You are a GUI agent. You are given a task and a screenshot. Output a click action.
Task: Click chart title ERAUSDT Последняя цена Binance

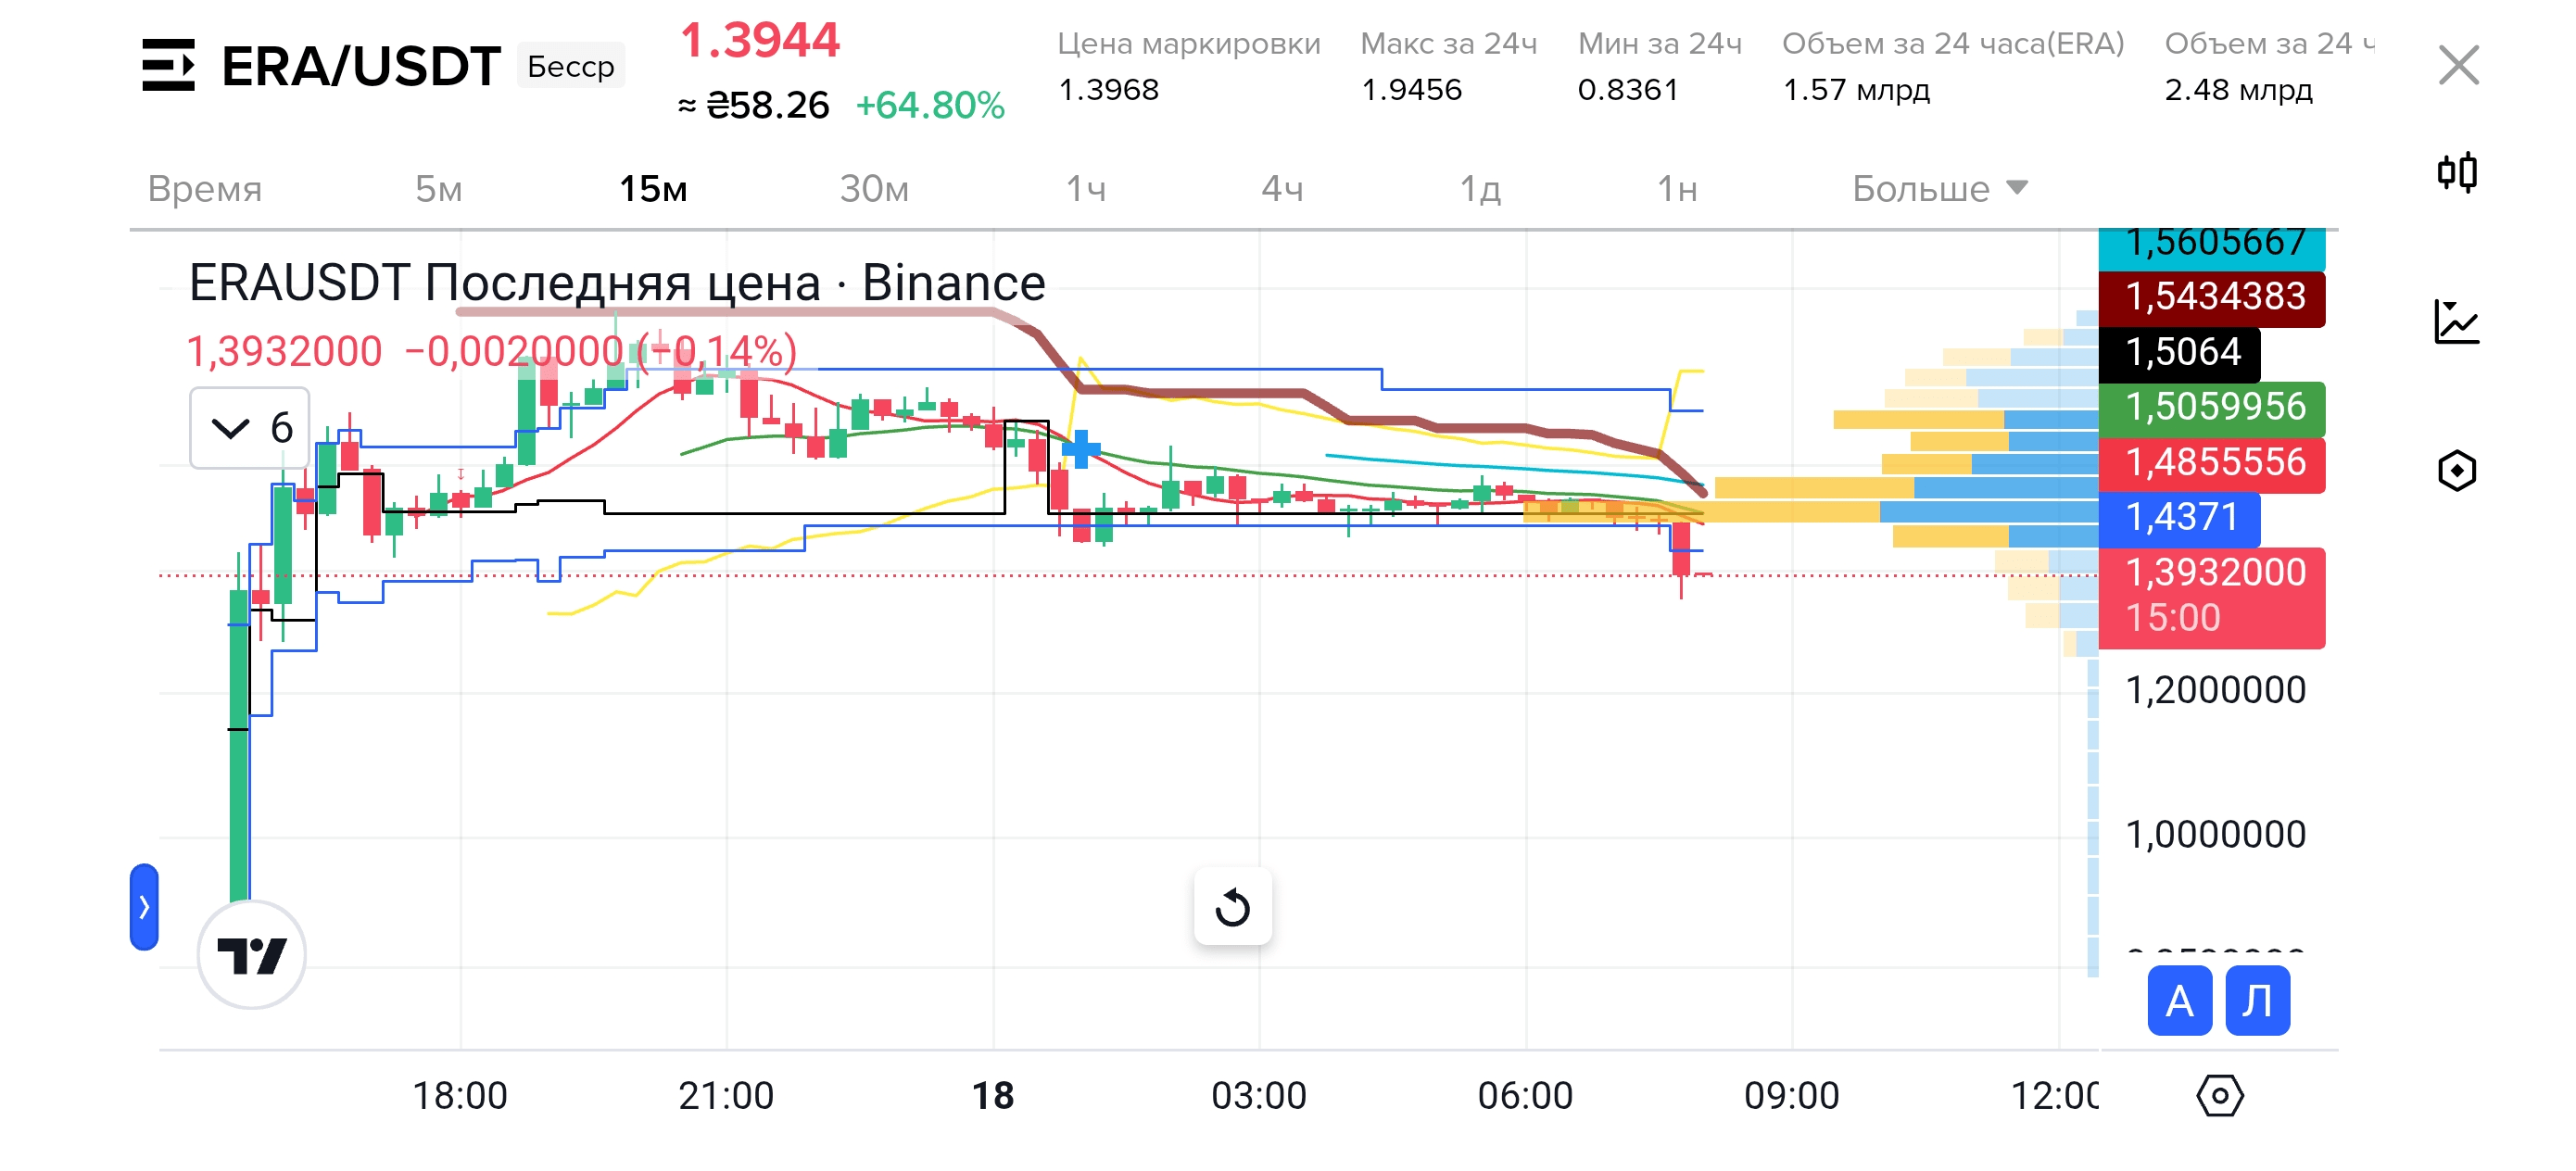[617, 283]
